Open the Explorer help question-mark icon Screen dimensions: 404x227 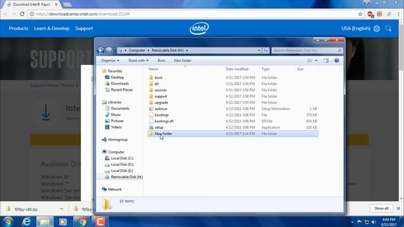click(336, 61)
